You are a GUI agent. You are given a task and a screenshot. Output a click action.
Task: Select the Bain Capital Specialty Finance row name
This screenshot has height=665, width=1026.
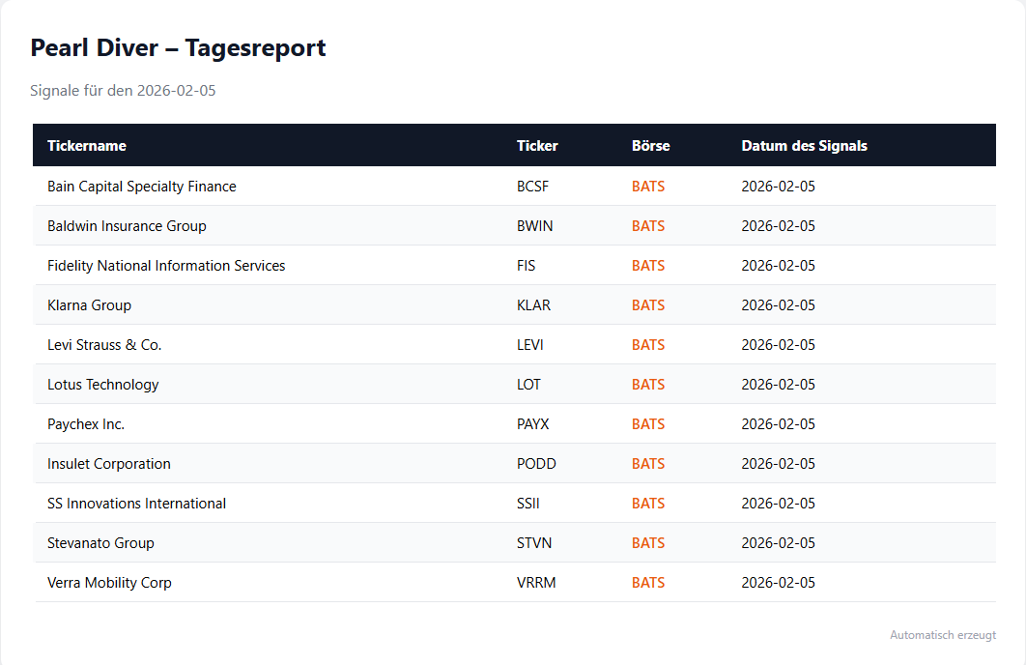click(x=141, y=187)
